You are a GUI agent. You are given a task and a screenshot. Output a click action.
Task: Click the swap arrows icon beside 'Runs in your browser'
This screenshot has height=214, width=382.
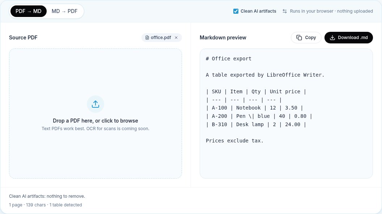click(x=285, y=11)
